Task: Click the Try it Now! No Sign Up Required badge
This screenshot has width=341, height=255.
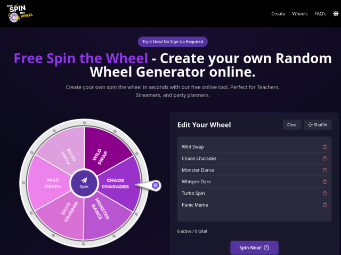Action: coord(173,41)
